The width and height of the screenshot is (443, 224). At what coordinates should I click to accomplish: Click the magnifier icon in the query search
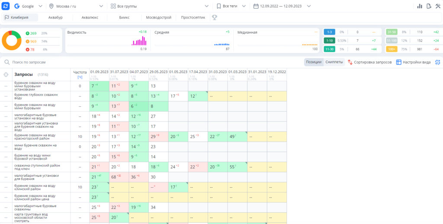[x=7, y=62]
